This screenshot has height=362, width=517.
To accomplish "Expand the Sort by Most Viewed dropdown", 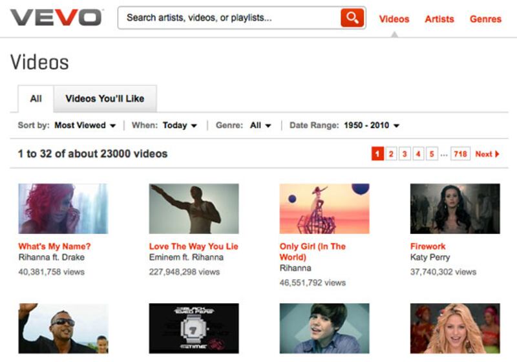I will [x=85, y=125].
